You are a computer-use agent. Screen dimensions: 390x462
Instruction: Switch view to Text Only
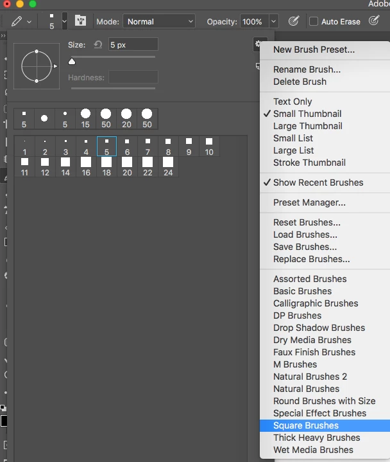[325, 102]
